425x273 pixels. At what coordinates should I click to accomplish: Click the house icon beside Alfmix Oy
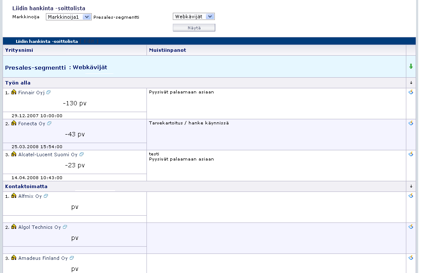[x=14, y=195]
